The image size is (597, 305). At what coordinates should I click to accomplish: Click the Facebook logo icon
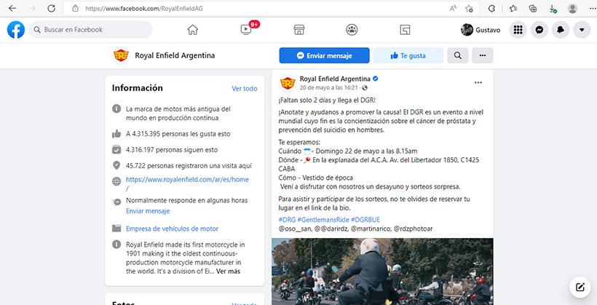coord(16,30)
